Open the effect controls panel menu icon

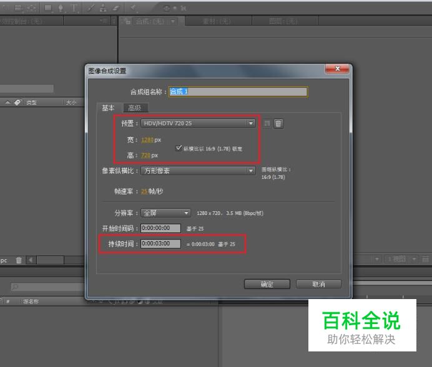104,21
